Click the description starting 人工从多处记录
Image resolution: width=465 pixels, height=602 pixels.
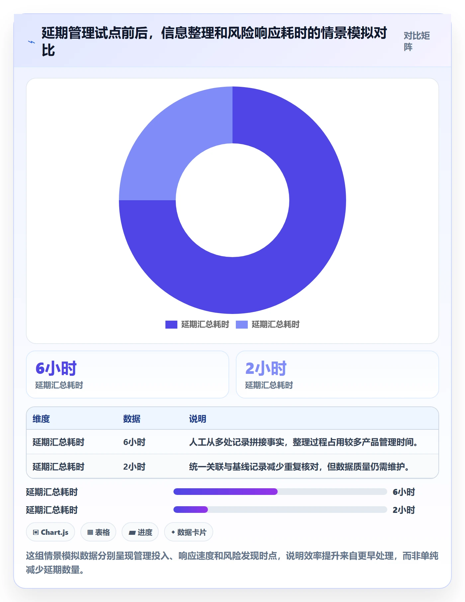click(304, 442)
